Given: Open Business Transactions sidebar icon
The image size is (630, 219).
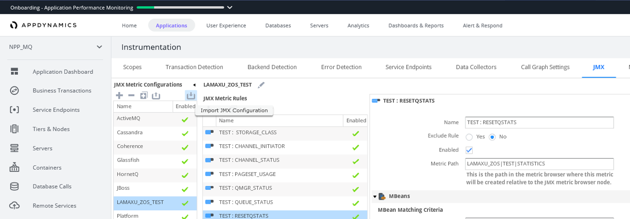Looking at the screenshot, I should (14, 91).
